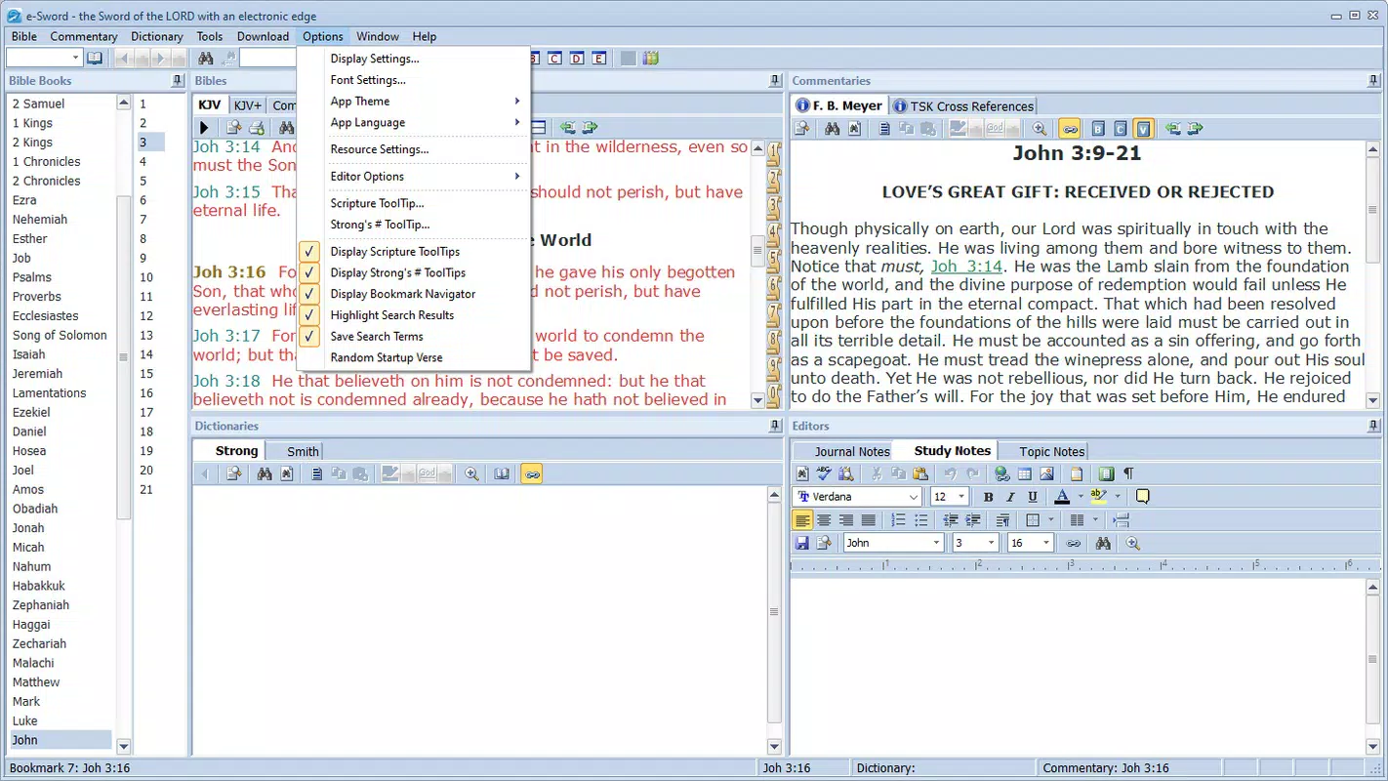Pin the Bible Books panel
Screen dimensions: 1388x781
coord(177,81)
